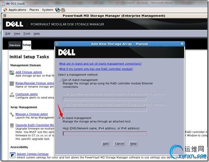Launch the web browser globe icon in panel
Image resolution: width=209 pixels, height=162 pixels.
point(57,10)
